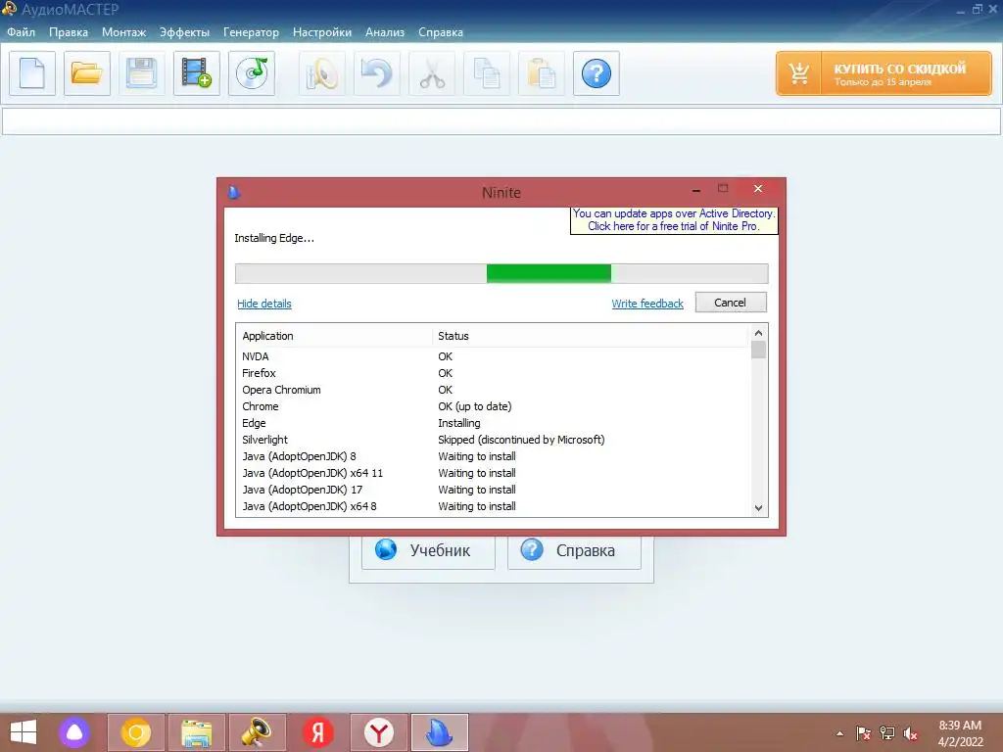Open the Настройки menu
This screenshot has width=1003, height=752.
[321, 32]
